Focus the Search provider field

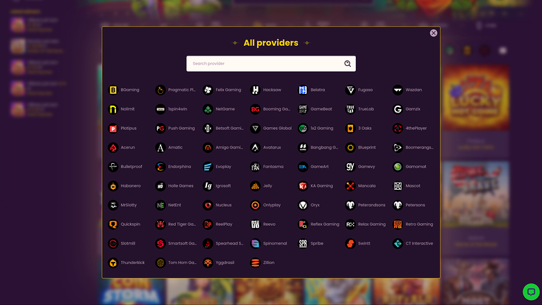click(x=271, y=63)
